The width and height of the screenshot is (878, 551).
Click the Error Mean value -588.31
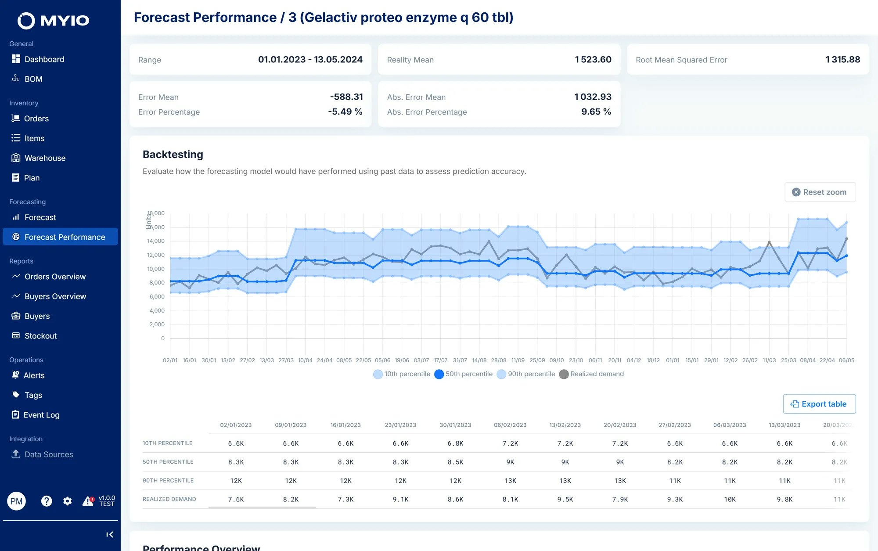(346, 97)
